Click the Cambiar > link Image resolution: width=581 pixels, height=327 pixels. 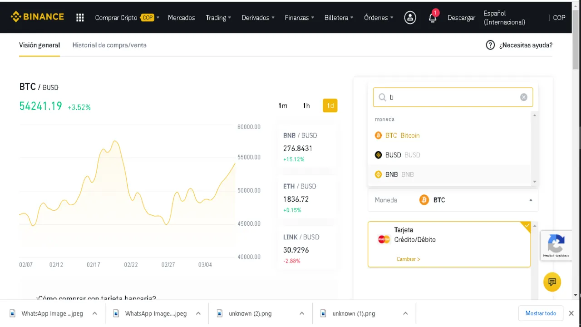[x=408, y=259]
